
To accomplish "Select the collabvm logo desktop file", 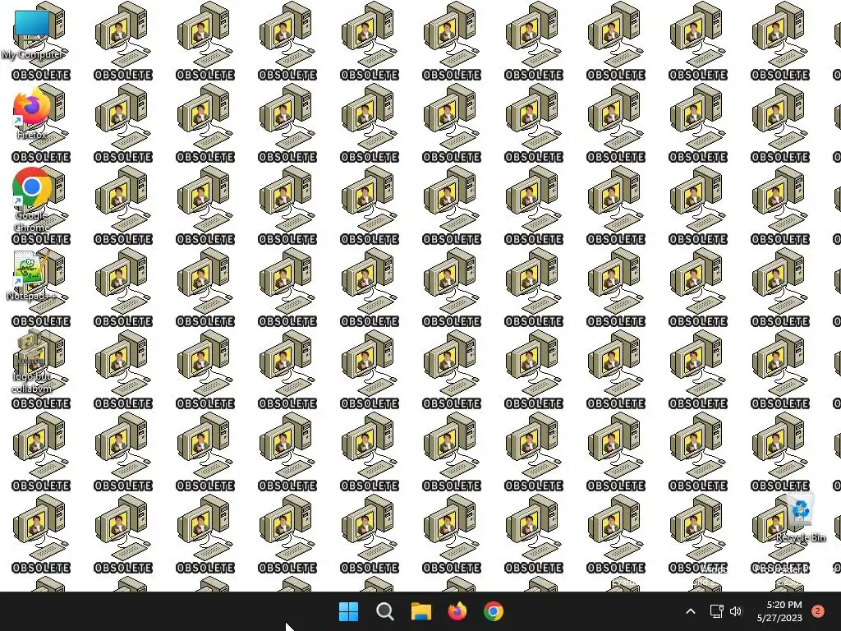I will [x=32, y=362].
